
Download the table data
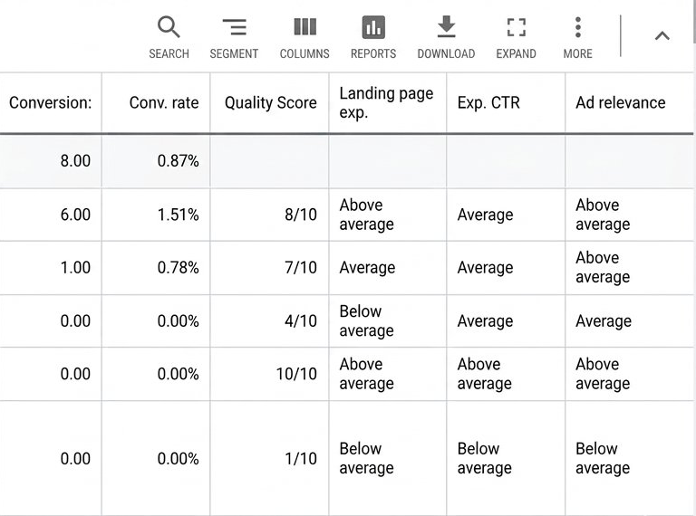pos(446,37)
